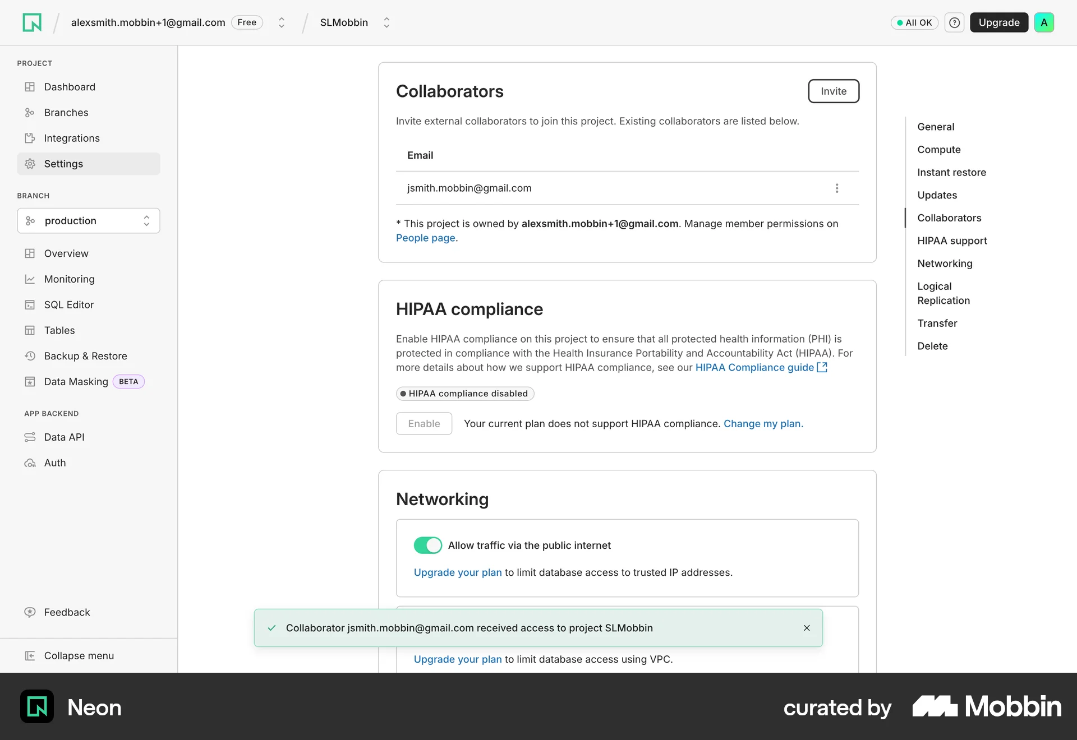
Task: Click the green checkmark in the notification
Action: [271, 628]
